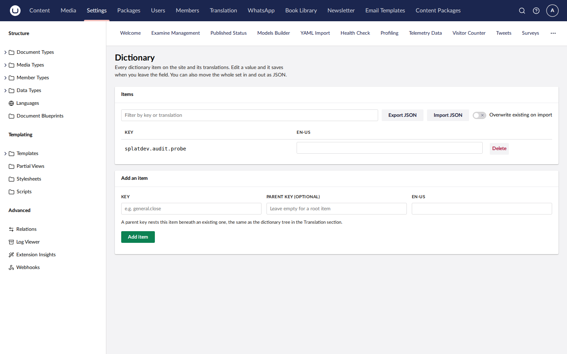Open the Users section
This screenshot has width=567, height=354.
click(x=158, y=11)
